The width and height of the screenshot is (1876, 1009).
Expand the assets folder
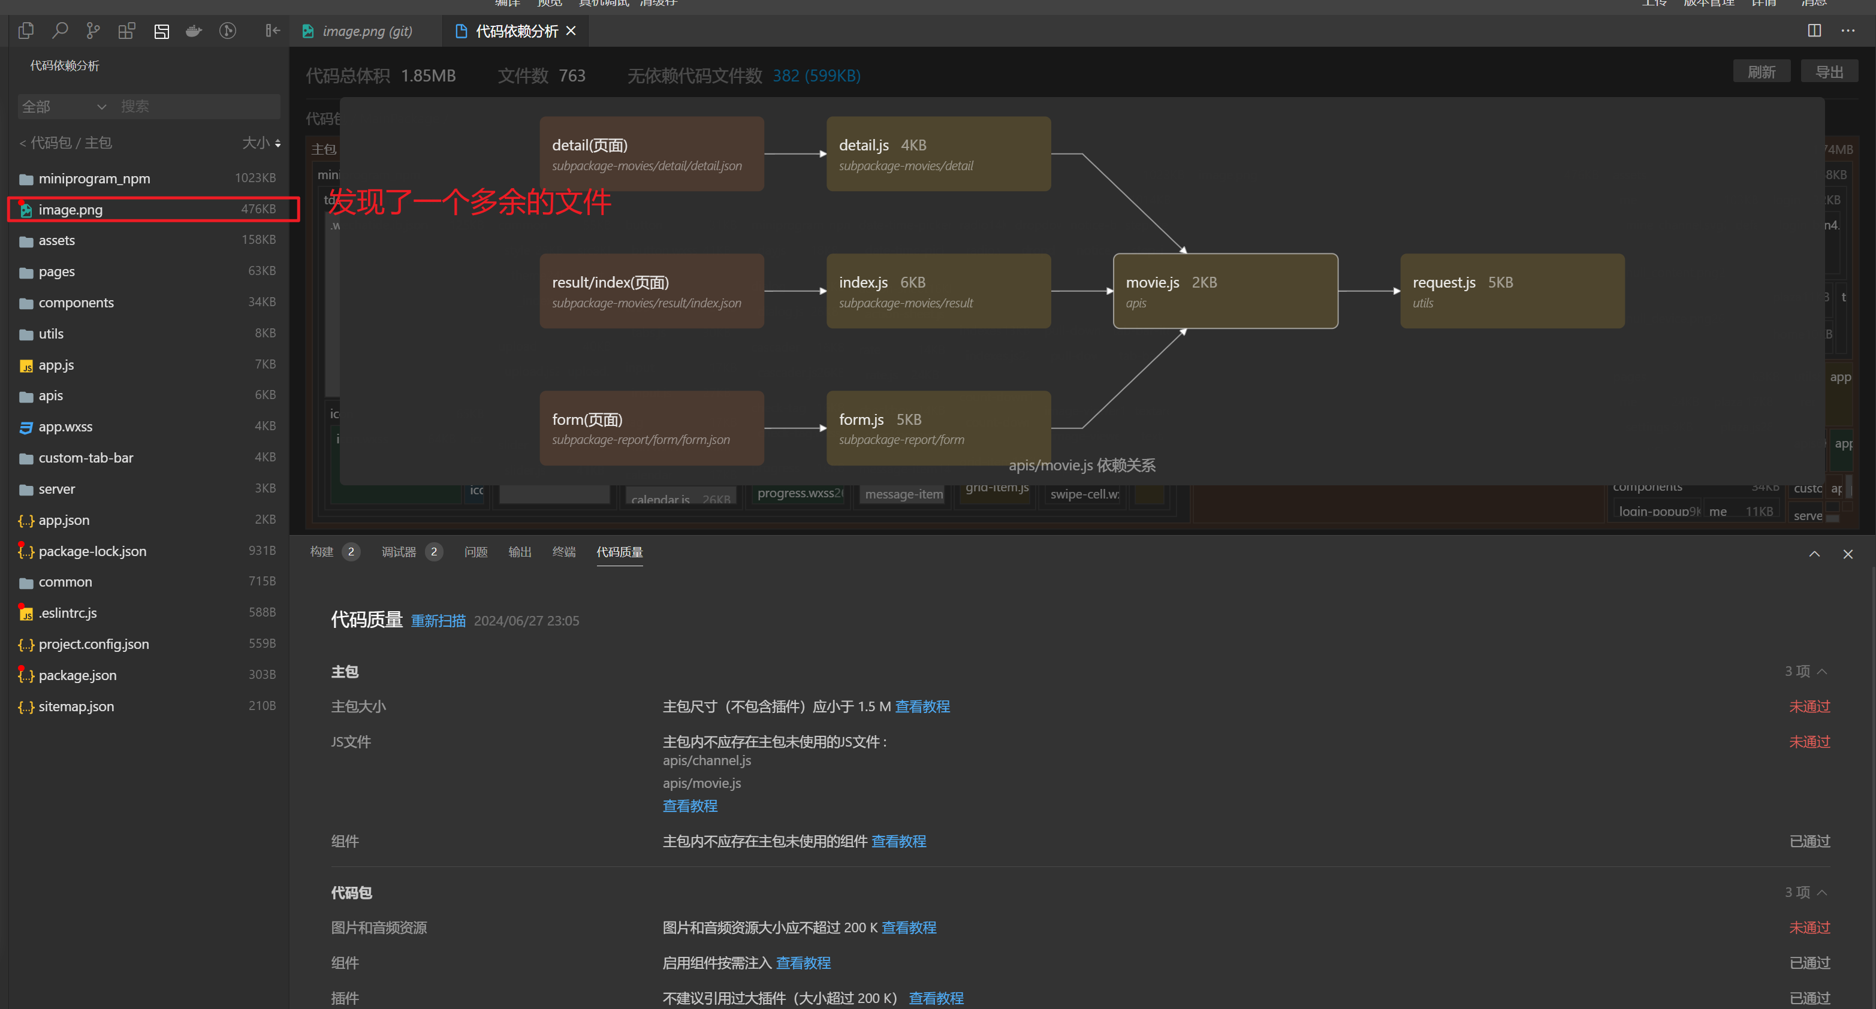tap(149, 240)
